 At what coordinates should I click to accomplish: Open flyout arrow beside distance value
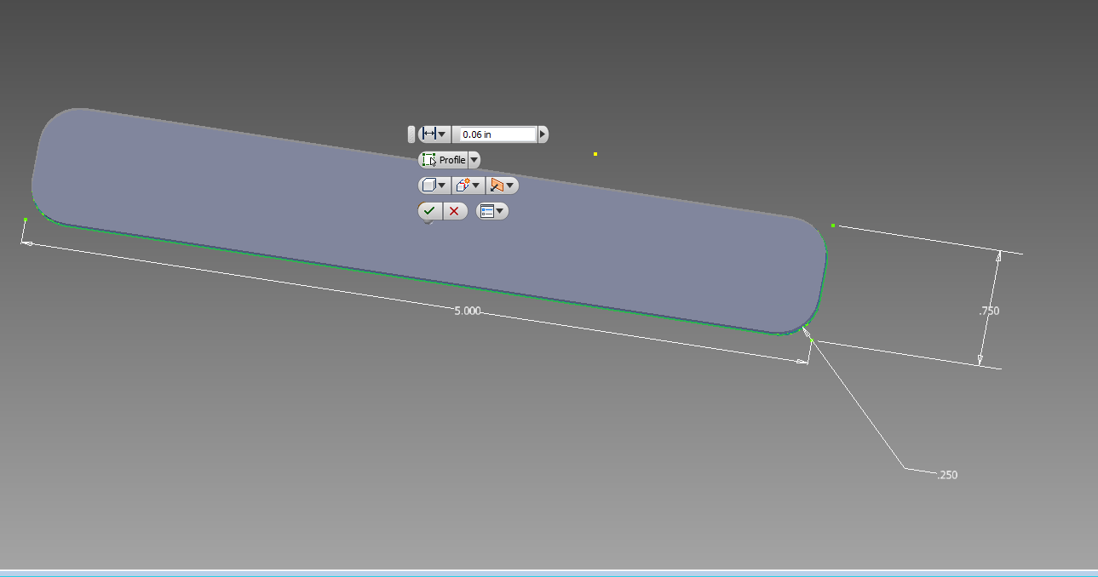point(543,134)
